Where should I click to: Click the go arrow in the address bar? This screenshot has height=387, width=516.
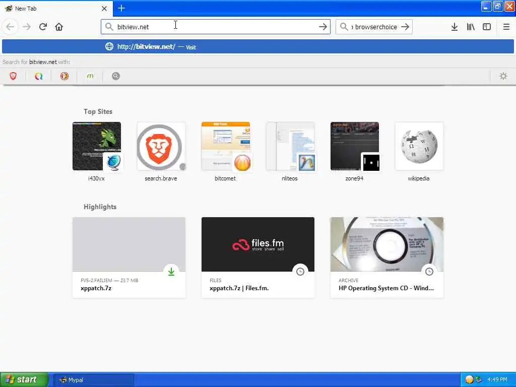[323, 27]
